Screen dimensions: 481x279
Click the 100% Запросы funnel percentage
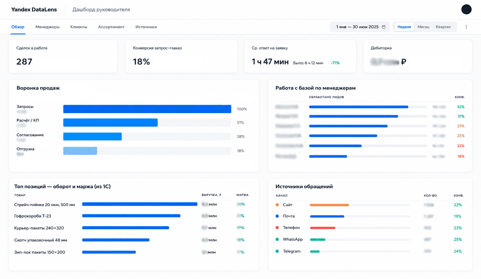pos(242,109)
